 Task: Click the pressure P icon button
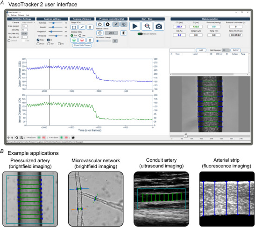[124, 24]
